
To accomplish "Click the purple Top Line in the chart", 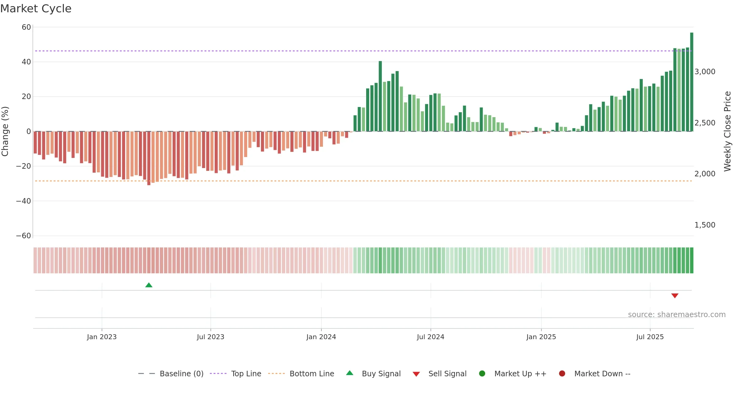I will click(363, 51).
